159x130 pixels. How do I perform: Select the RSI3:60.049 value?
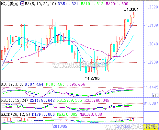click(x=97, y=100)
